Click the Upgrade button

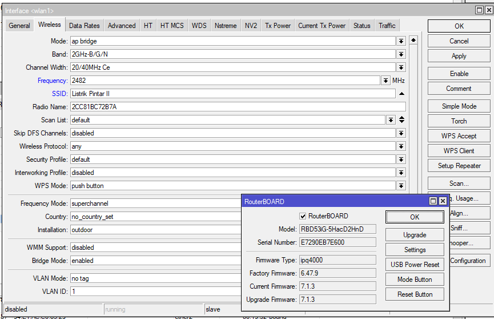[x=415, y=235]
